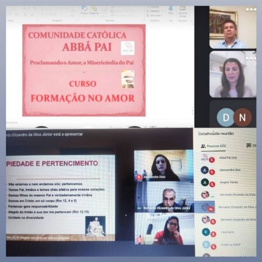Click the video tile of the long-haired woman
Viewport: 262px width, 262px height.
(x=233, y=74)
